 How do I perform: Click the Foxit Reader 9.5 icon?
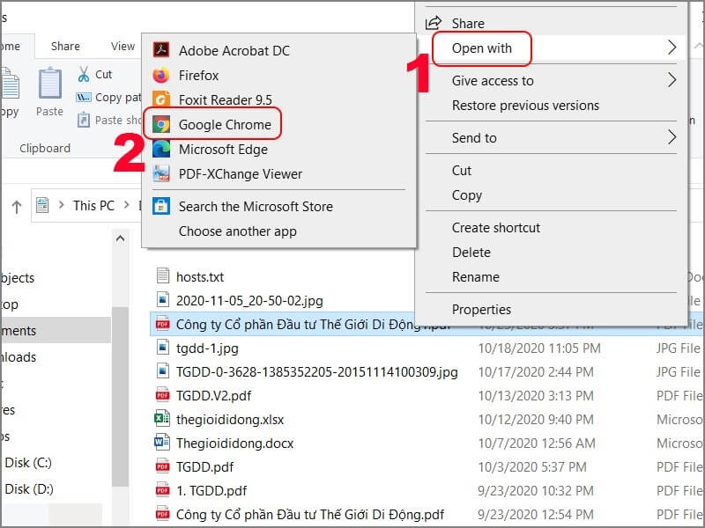coord(161,99)
